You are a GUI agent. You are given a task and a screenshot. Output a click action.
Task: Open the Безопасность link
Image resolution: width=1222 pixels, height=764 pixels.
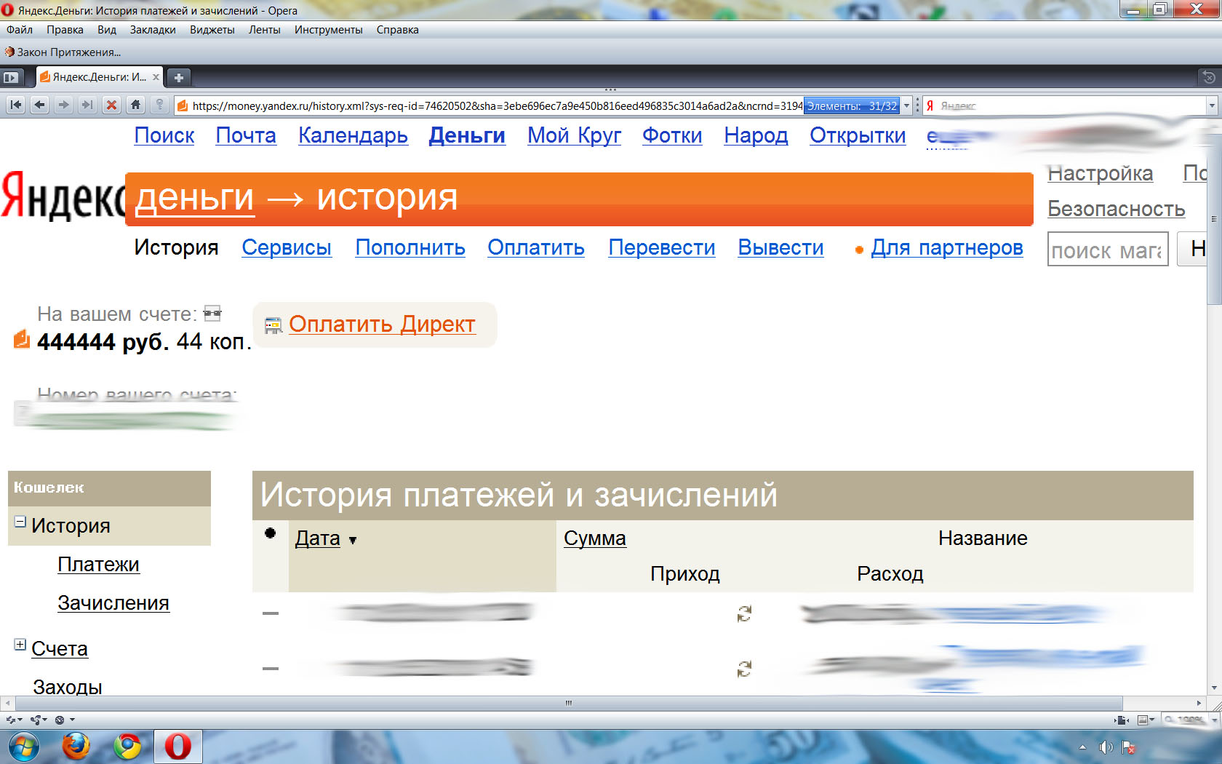click(x=1117, y=209)
